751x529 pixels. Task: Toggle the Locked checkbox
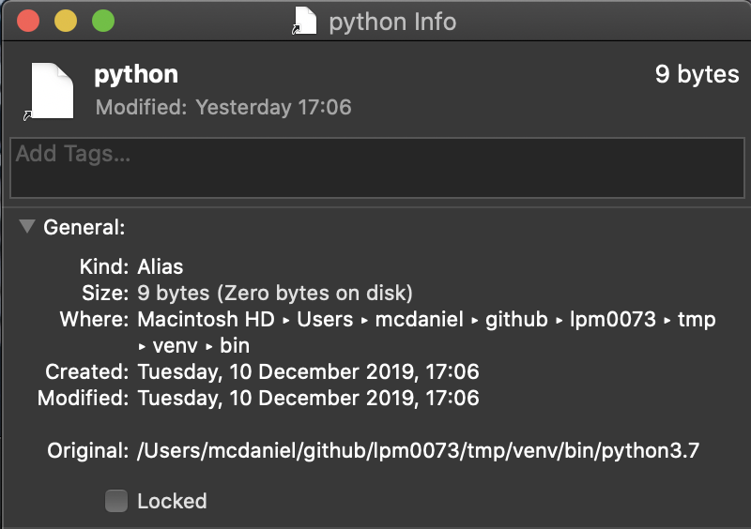[x=116, y=501]
